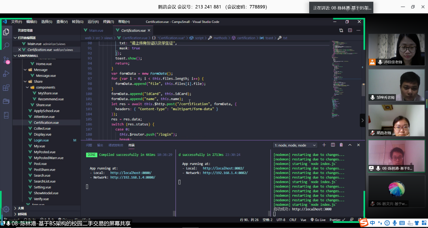Toggle Sogou Chinese input mode

tap(373, 223)
